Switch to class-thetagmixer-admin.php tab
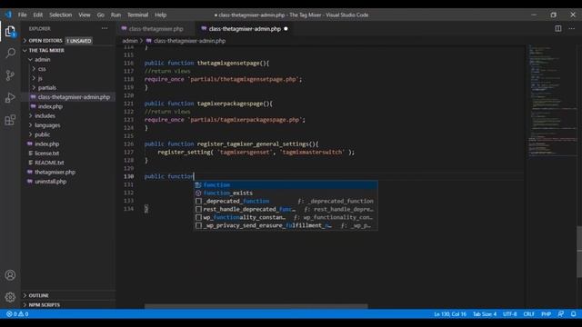This screenshot has width=582, height=327. point(245,28)
